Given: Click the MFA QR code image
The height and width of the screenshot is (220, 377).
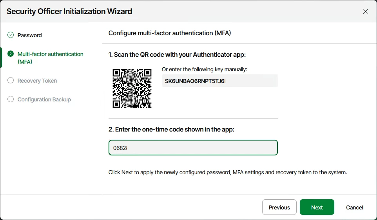Looking at the screenshot, I should (x=132, y=88).
